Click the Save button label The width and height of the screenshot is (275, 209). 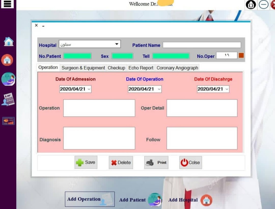click(90, 162)
